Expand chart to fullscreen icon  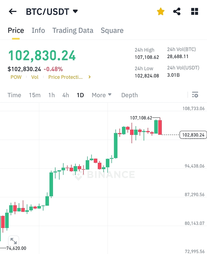point(14,241)
